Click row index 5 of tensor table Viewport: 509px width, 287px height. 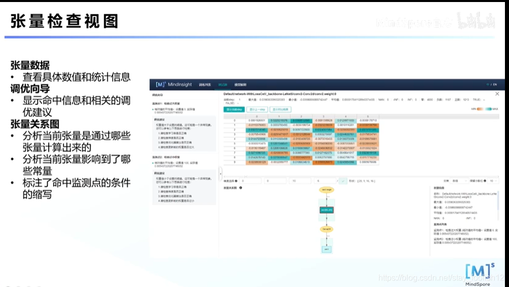[234, 143]
